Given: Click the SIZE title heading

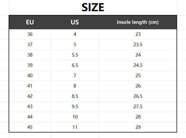Looking at the screenshot, I should click(x=93, y=7).
